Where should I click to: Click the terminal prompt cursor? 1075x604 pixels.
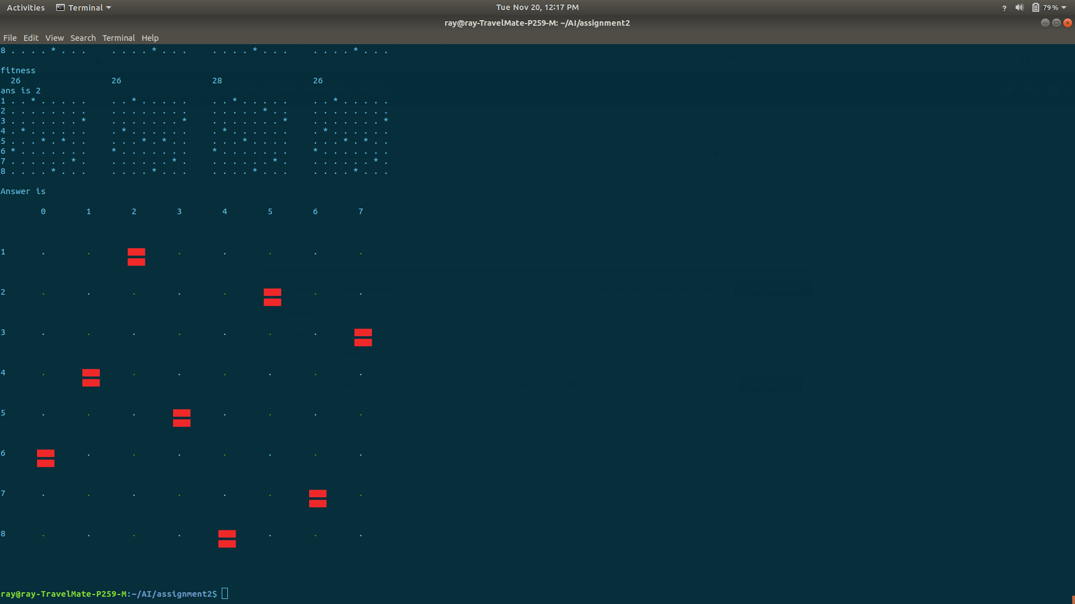tap(225, 593)
